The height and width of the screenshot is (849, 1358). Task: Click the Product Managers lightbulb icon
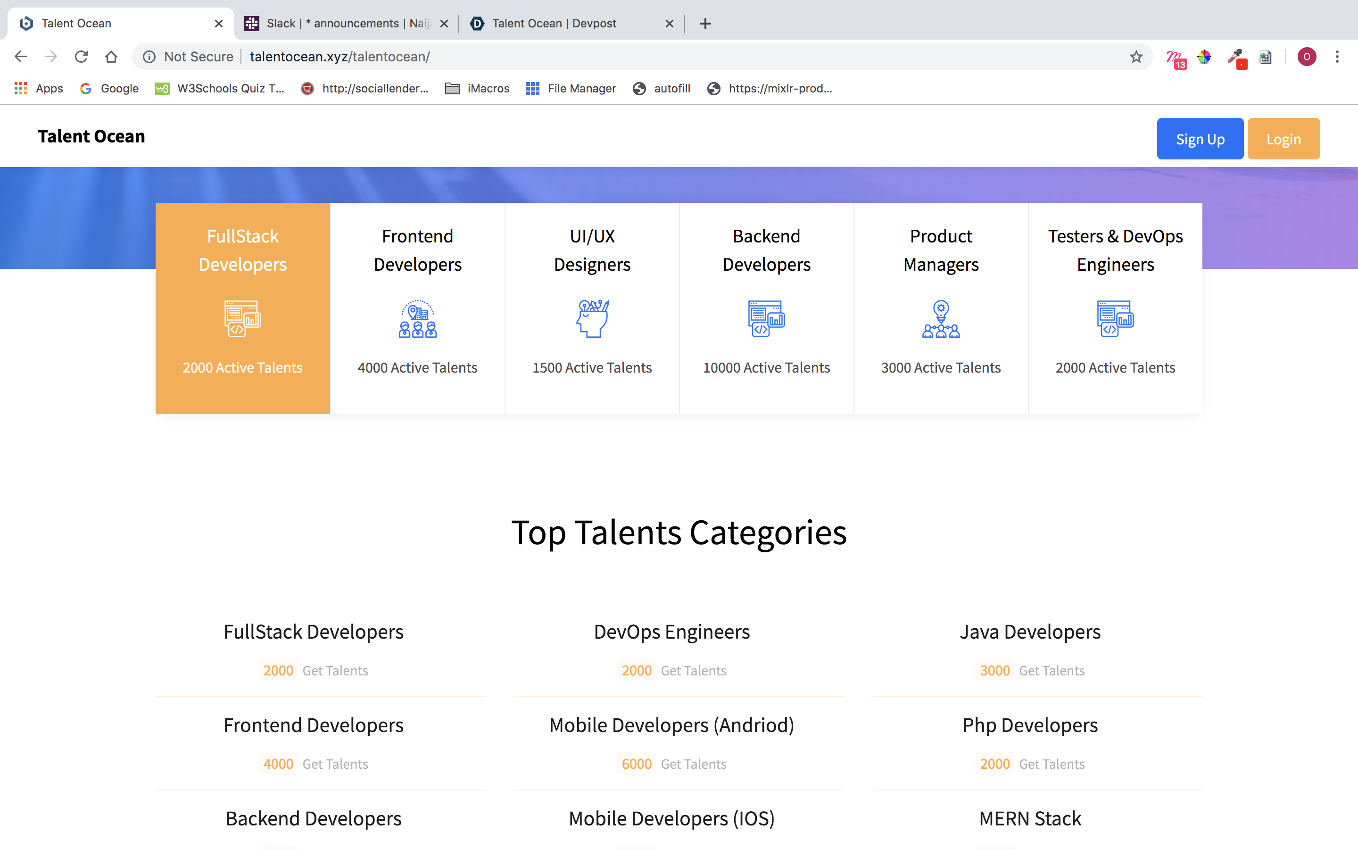click(x=941, y=319)
